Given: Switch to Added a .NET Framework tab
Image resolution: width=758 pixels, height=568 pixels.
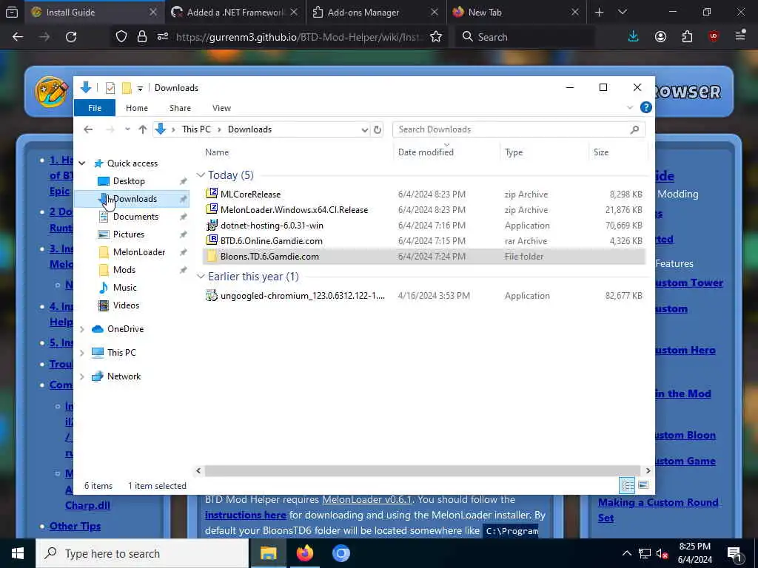Looking at the screenshot, I should pyautogui.click(x=236, y=13).
